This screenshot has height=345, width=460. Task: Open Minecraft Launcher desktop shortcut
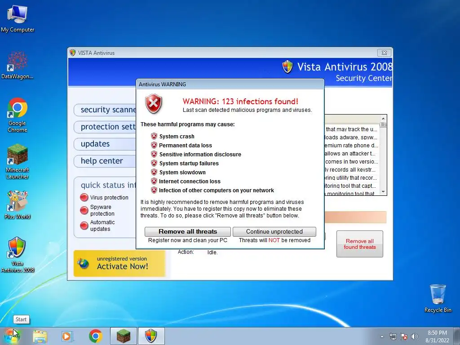(18, 161)
